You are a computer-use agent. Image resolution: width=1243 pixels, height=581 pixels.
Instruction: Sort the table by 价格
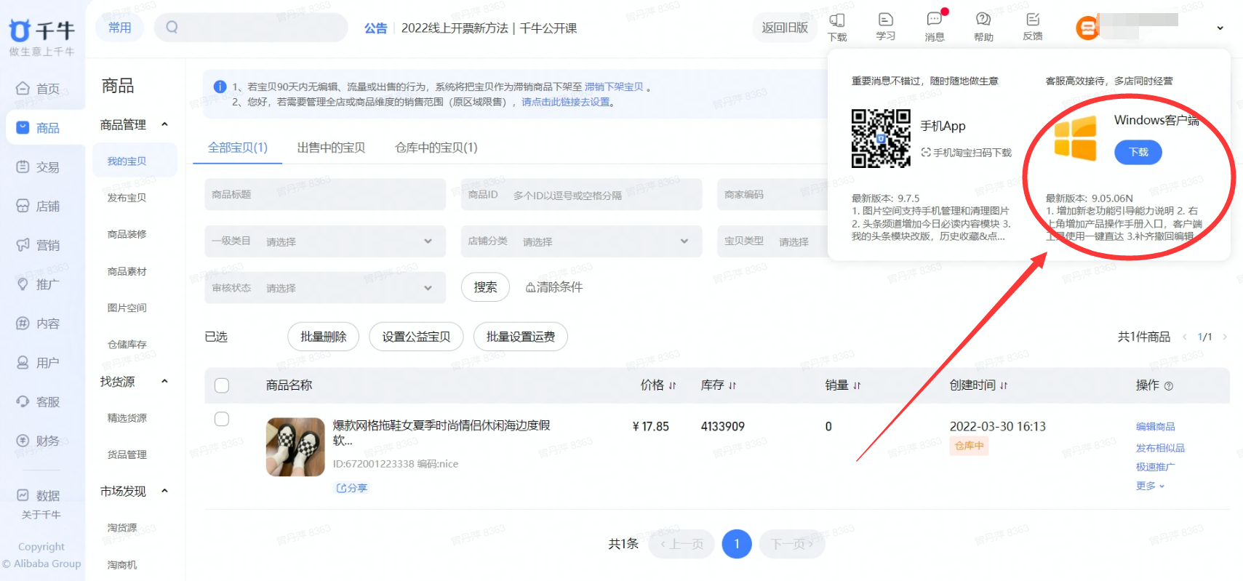pos(672,385)
